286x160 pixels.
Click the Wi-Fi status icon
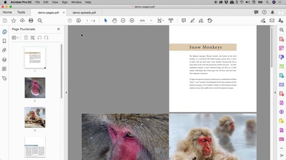[x=242, y=2]
